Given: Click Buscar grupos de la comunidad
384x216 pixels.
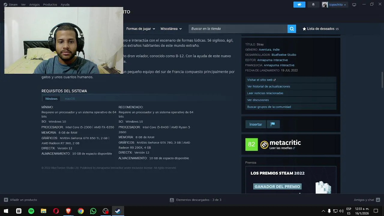Looking at the screenshot, I should 291,107.
